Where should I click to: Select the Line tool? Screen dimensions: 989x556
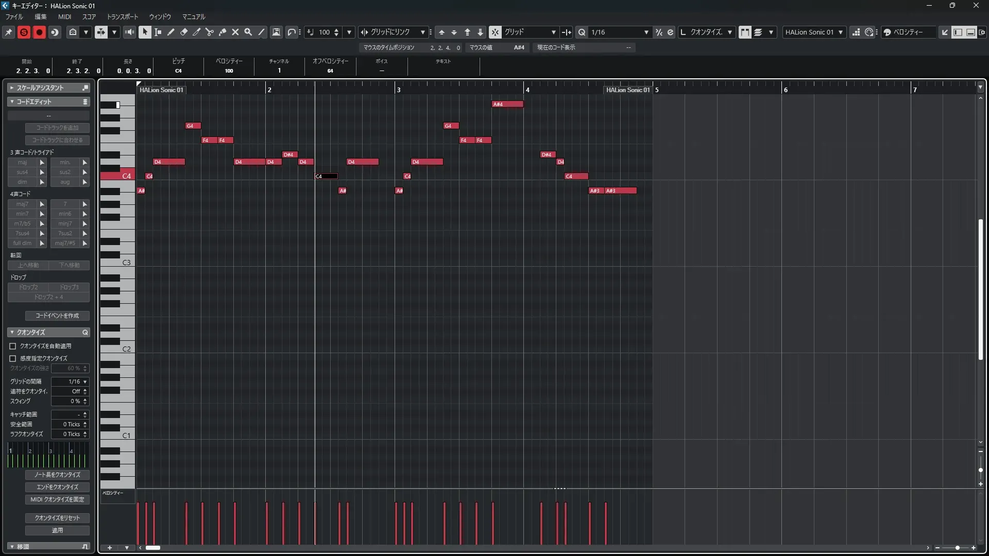coord(262,32)
